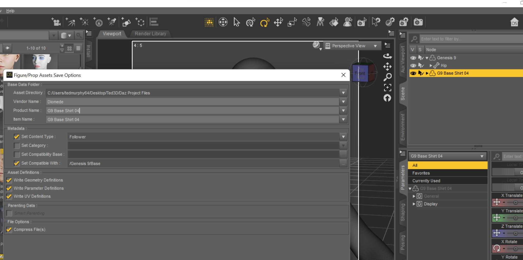Open the Product Name dropdown arrow

point(343,111)
